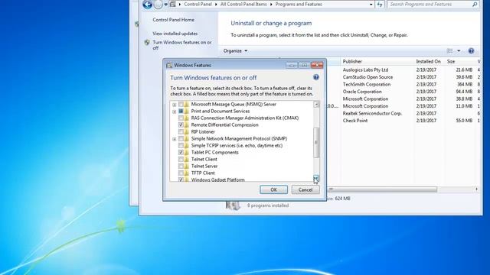The height and width of the screenshot is (275, 490).
Task: Expand dropdown arrow after All Control Panel Items
Action: (271, 5)
